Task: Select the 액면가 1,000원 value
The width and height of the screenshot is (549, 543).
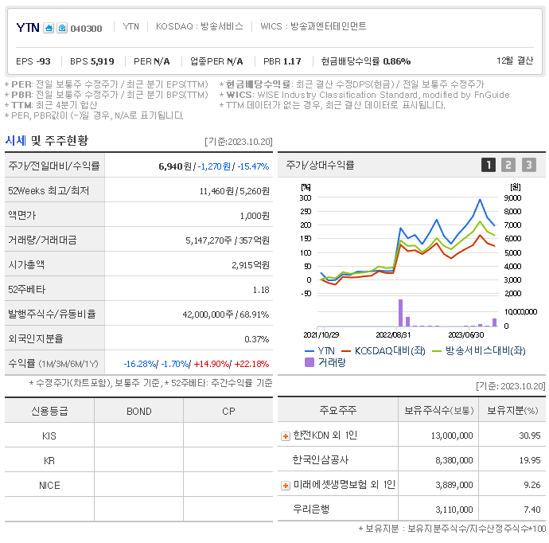Action: pos(255,216)
